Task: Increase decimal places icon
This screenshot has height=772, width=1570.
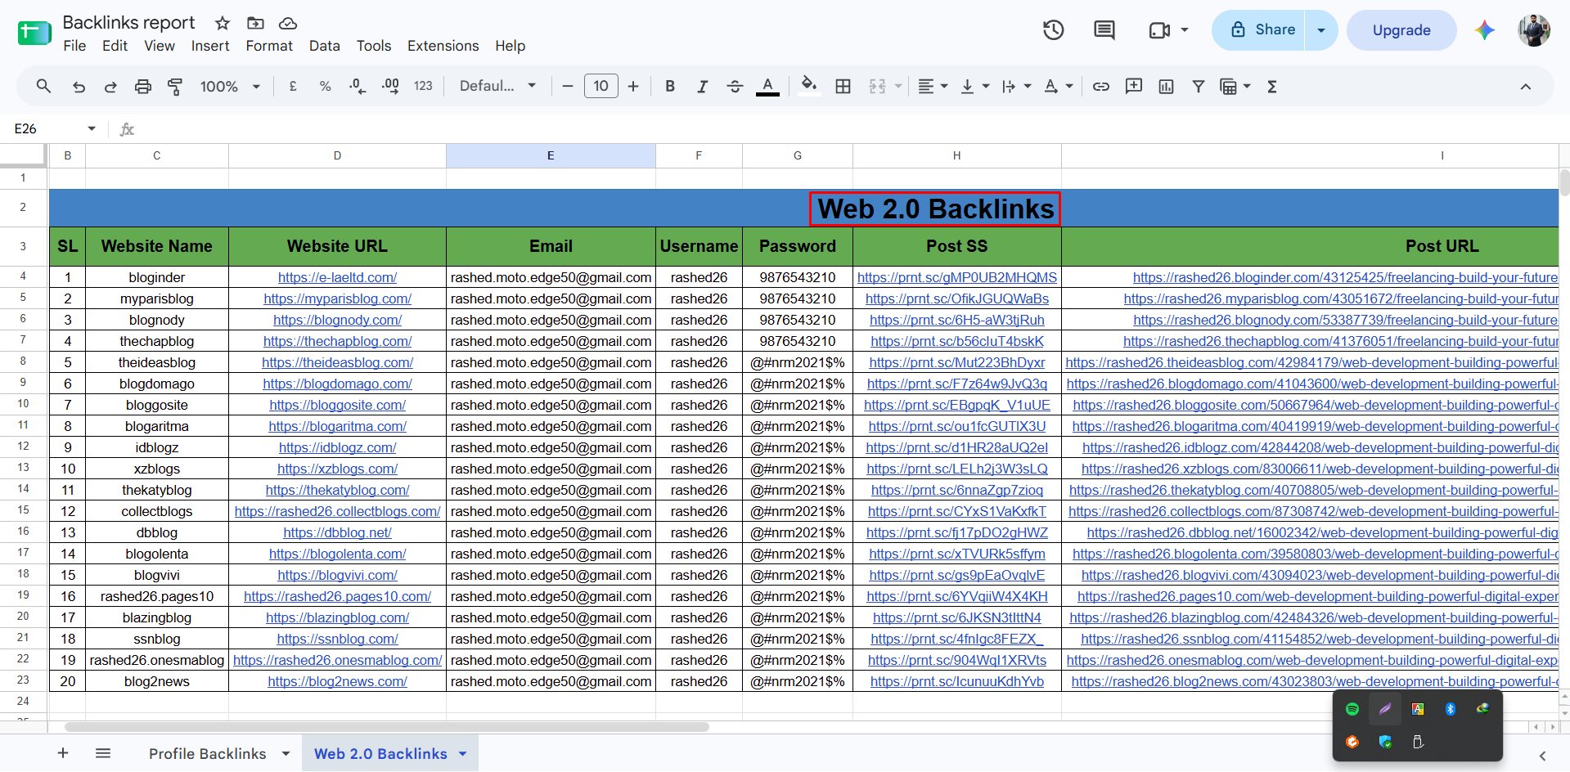Action: (x=390, y=86)
